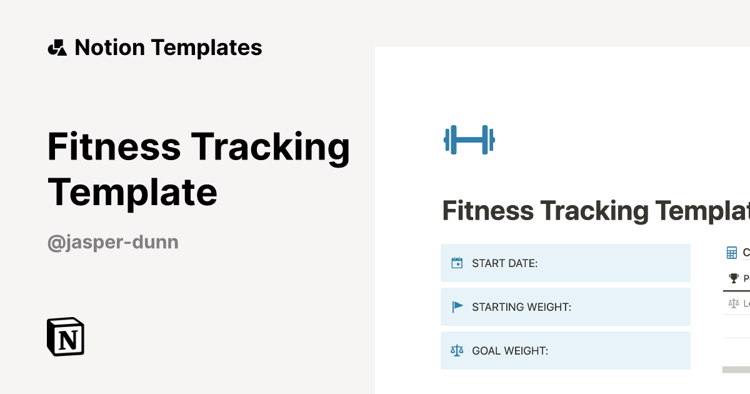
Task: Click the blue calculator database icon
Action: point(731,253)
